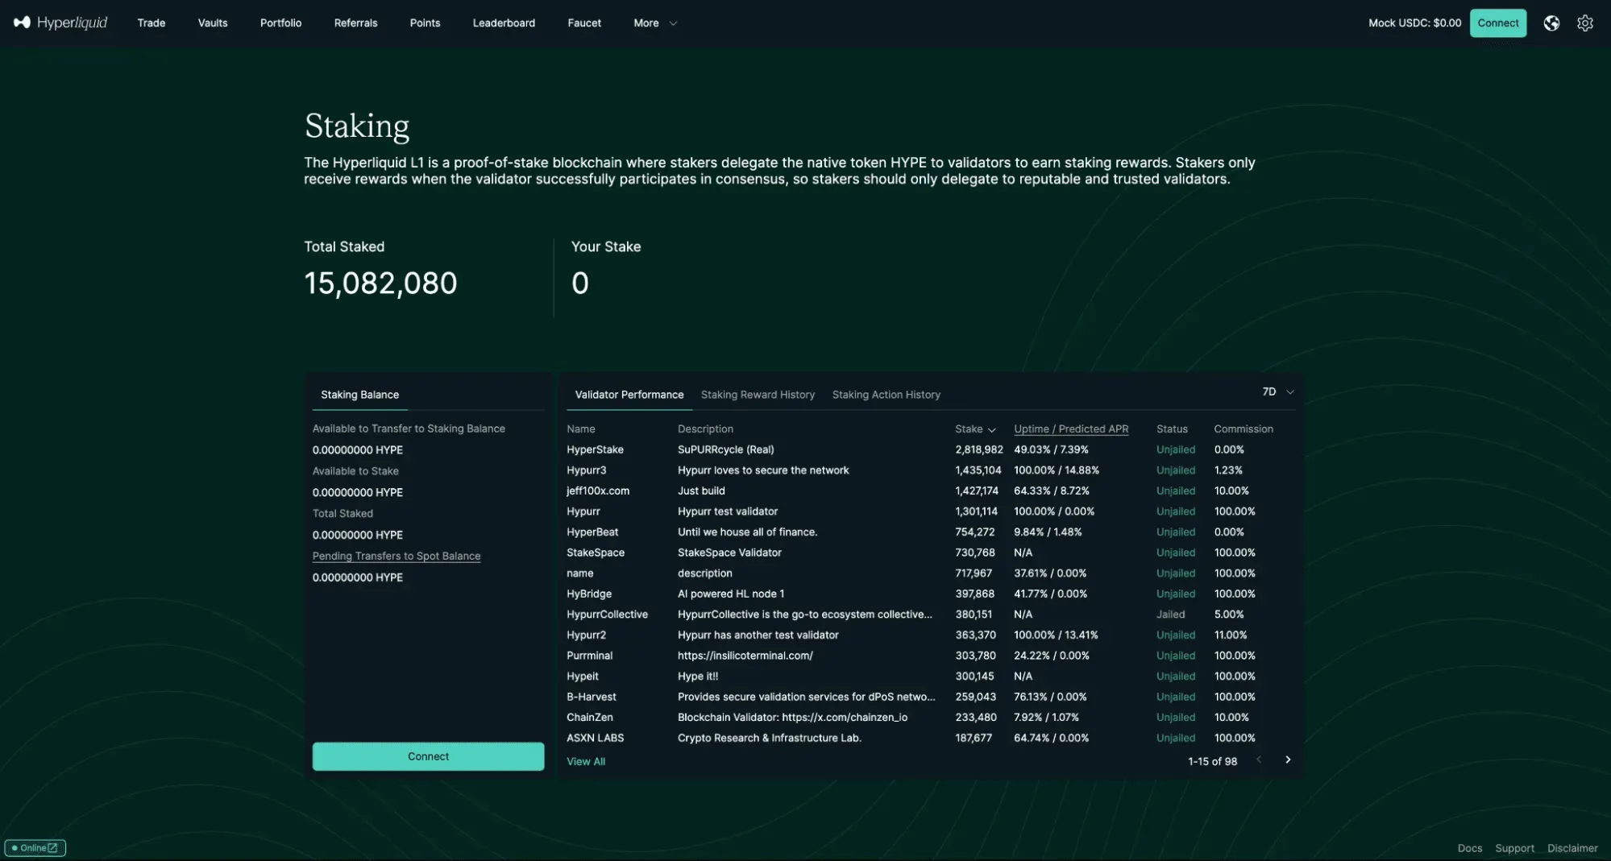Click the Status column header
The height and width of the screenshot is (861, 1611).
pos(1172,429)
